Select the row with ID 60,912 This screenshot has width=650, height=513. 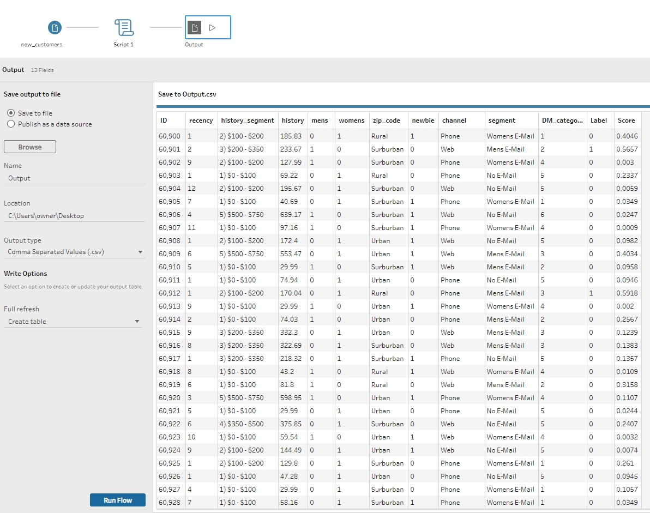click(169, 293)
